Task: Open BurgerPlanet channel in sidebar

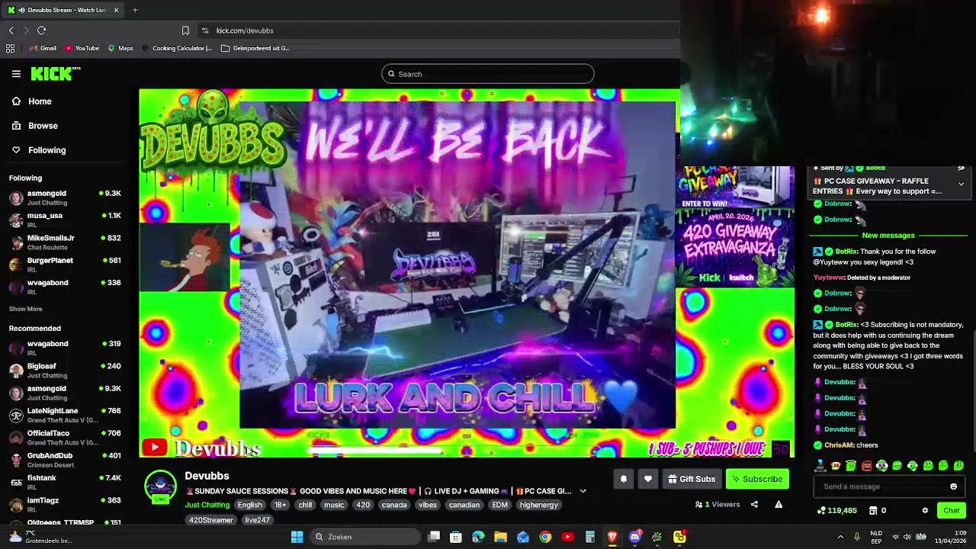Action: (x=65, y=265)
